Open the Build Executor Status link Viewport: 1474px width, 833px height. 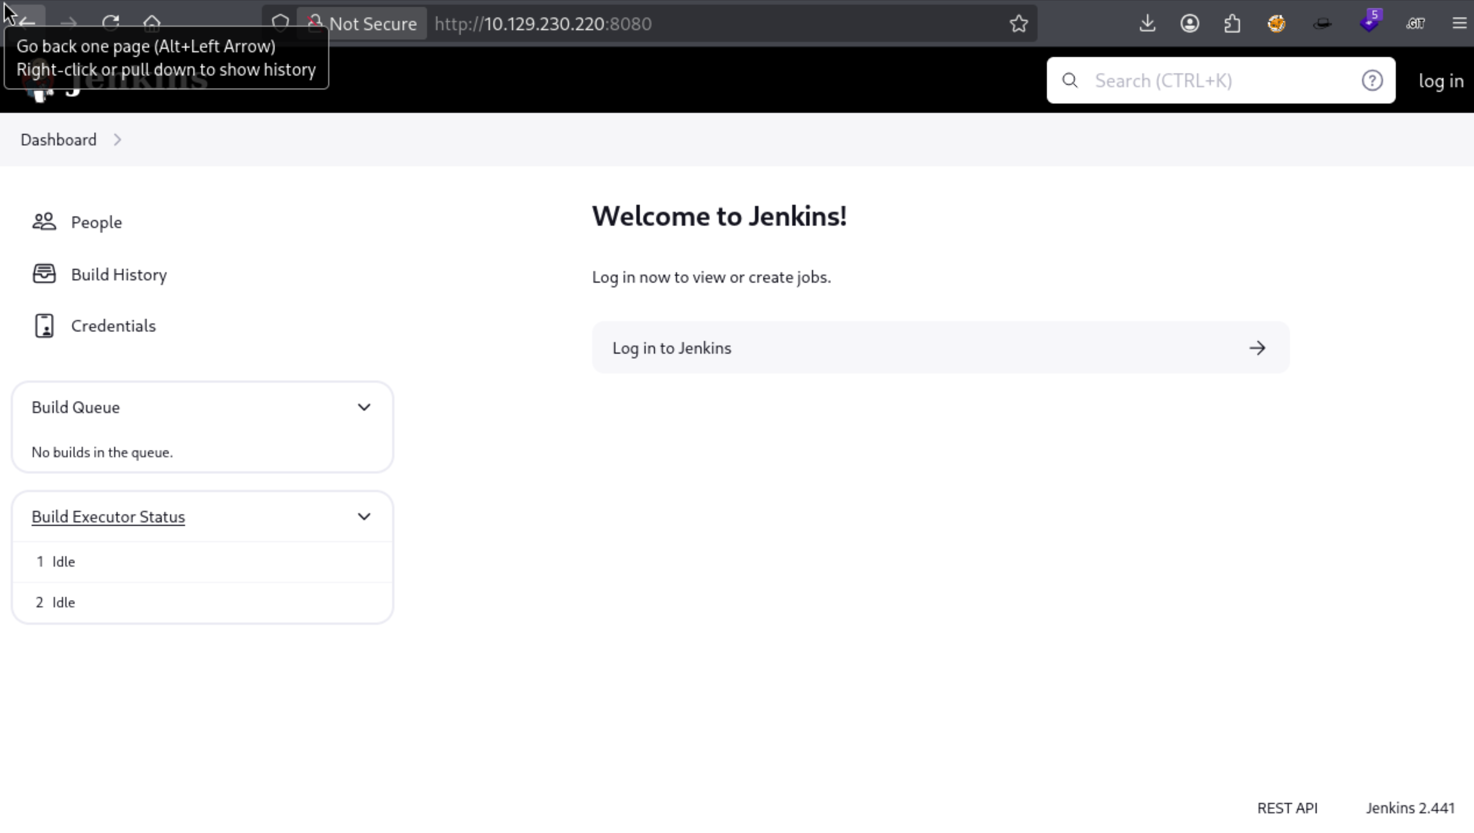pyautogui.click(x=108, y=517)
